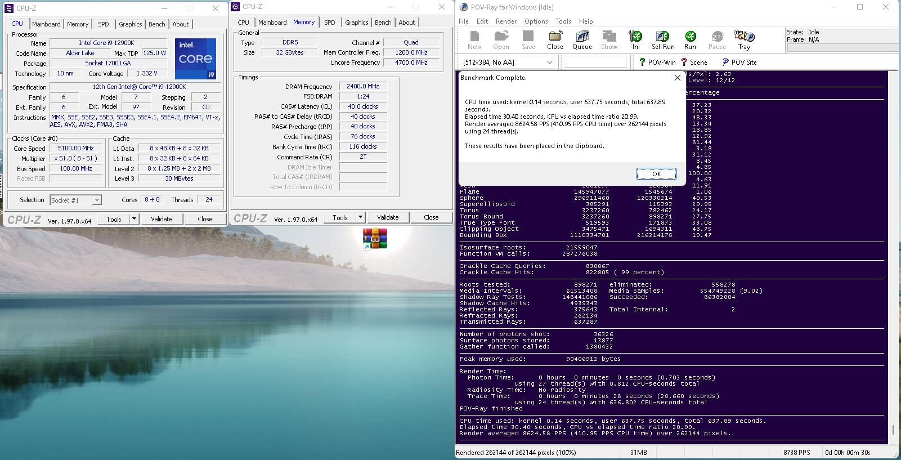This screenshot has width=901, height=460.
Task: Expand the render resolution dropdown [512x384, No AA]
Action: [x=549, y=62]
